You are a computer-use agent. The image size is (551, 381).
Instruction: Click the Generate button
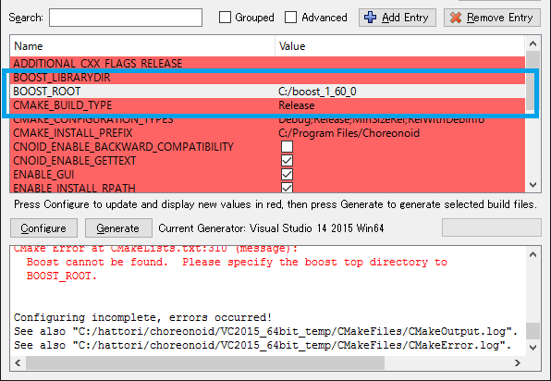[x=118, y=228]
